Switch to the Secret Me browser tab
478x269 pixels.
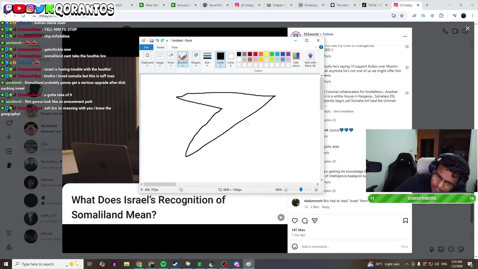coord(215,5)
